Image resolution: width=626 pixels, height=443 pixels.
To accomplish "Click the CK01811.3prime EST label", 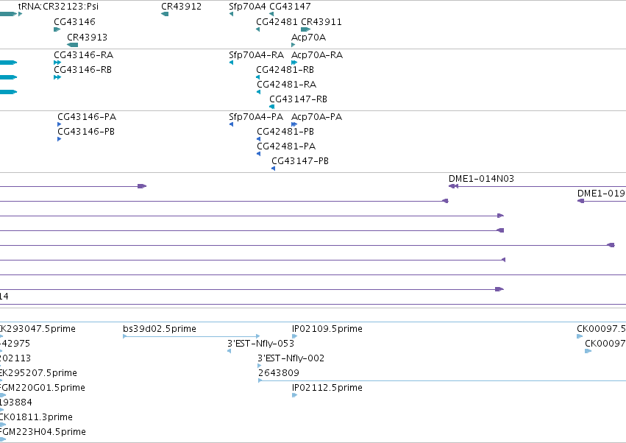I will 36,417.
